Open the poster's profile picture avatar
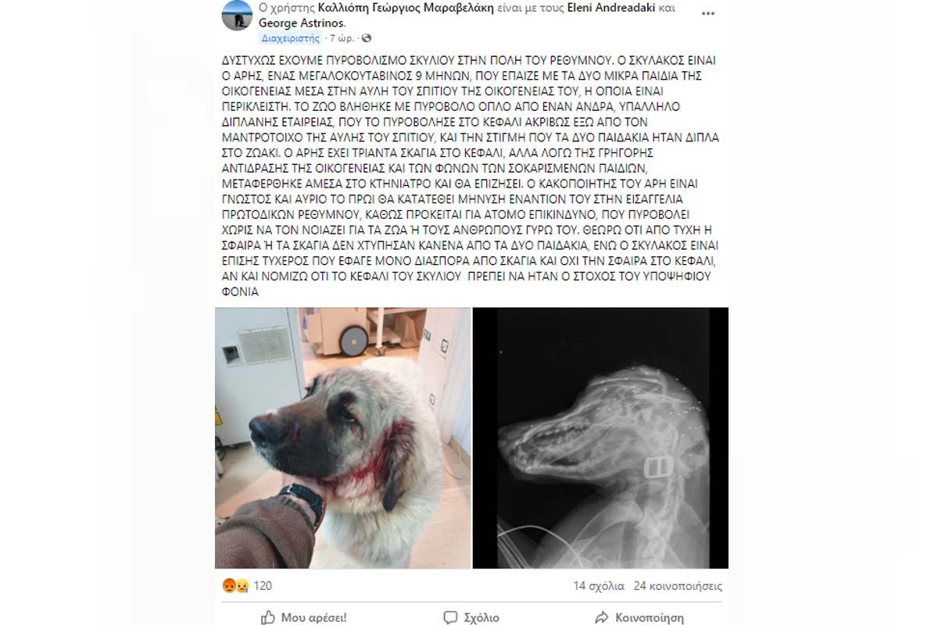The image size is (938, 625). [237, 16]
